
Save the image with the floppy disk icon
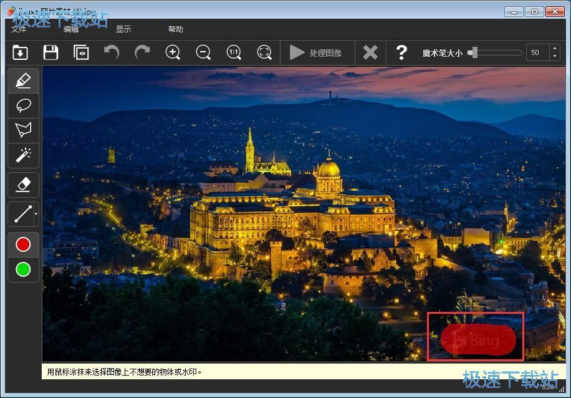coord(50,53)
